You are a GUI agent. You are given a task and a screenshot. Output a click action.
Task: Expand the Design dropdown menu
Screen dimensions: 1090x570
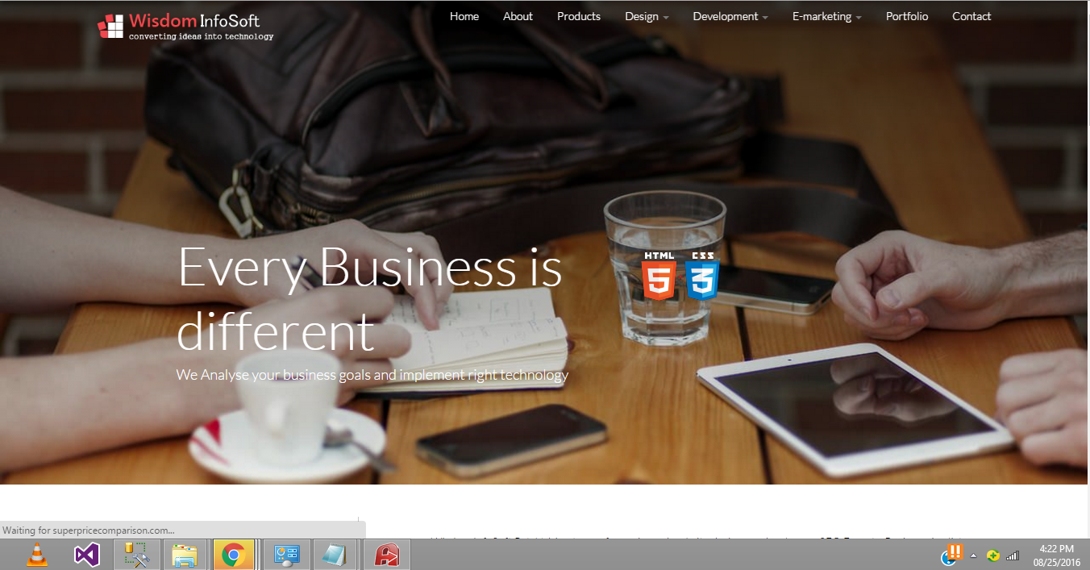647,16
